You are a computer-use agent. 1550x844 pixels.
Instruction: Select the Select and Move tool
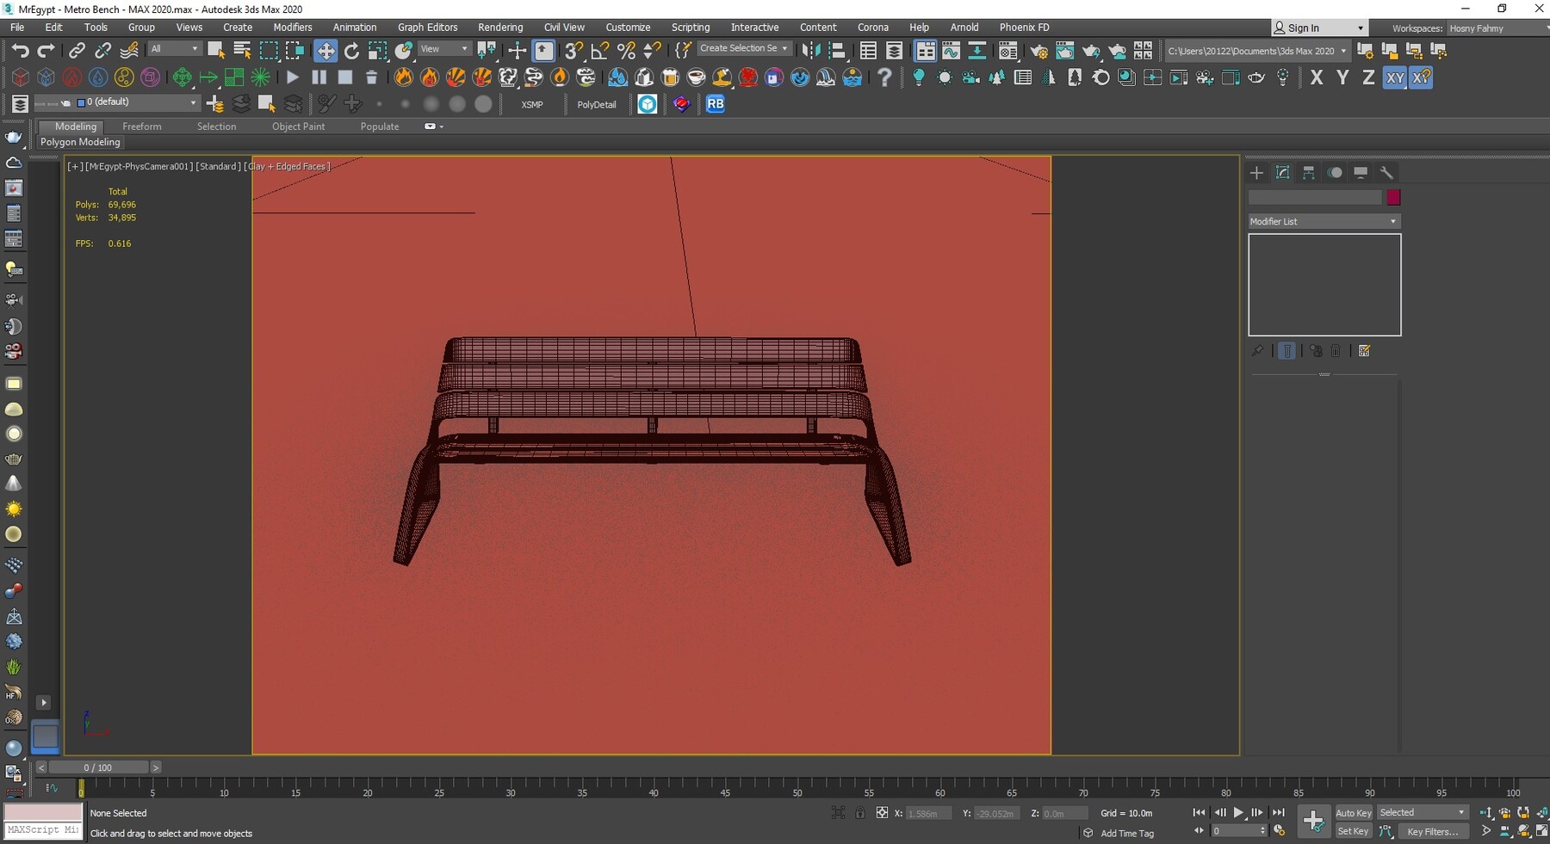point(325,49)
